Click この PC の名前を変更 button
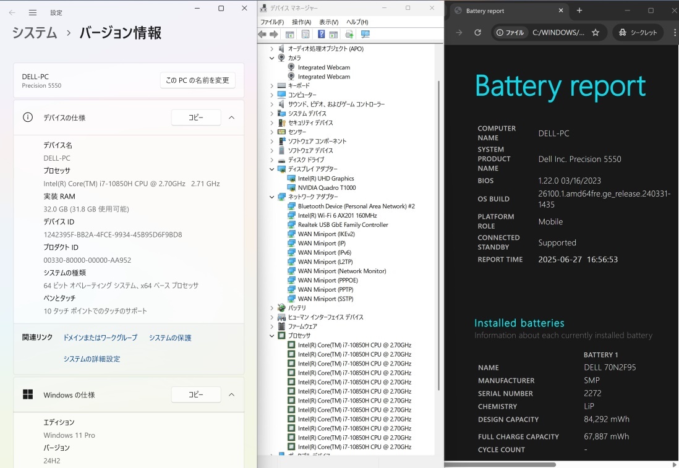Image resolution: width=679 pixels, height=468 pixels. (x=197, y=80)
